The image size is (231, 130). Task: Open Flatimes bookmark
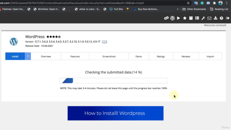tap(12, 9)
